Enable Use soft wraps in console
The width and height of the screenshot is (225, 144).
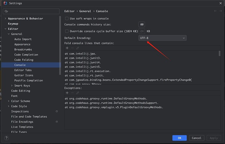[x=67, y=19]
